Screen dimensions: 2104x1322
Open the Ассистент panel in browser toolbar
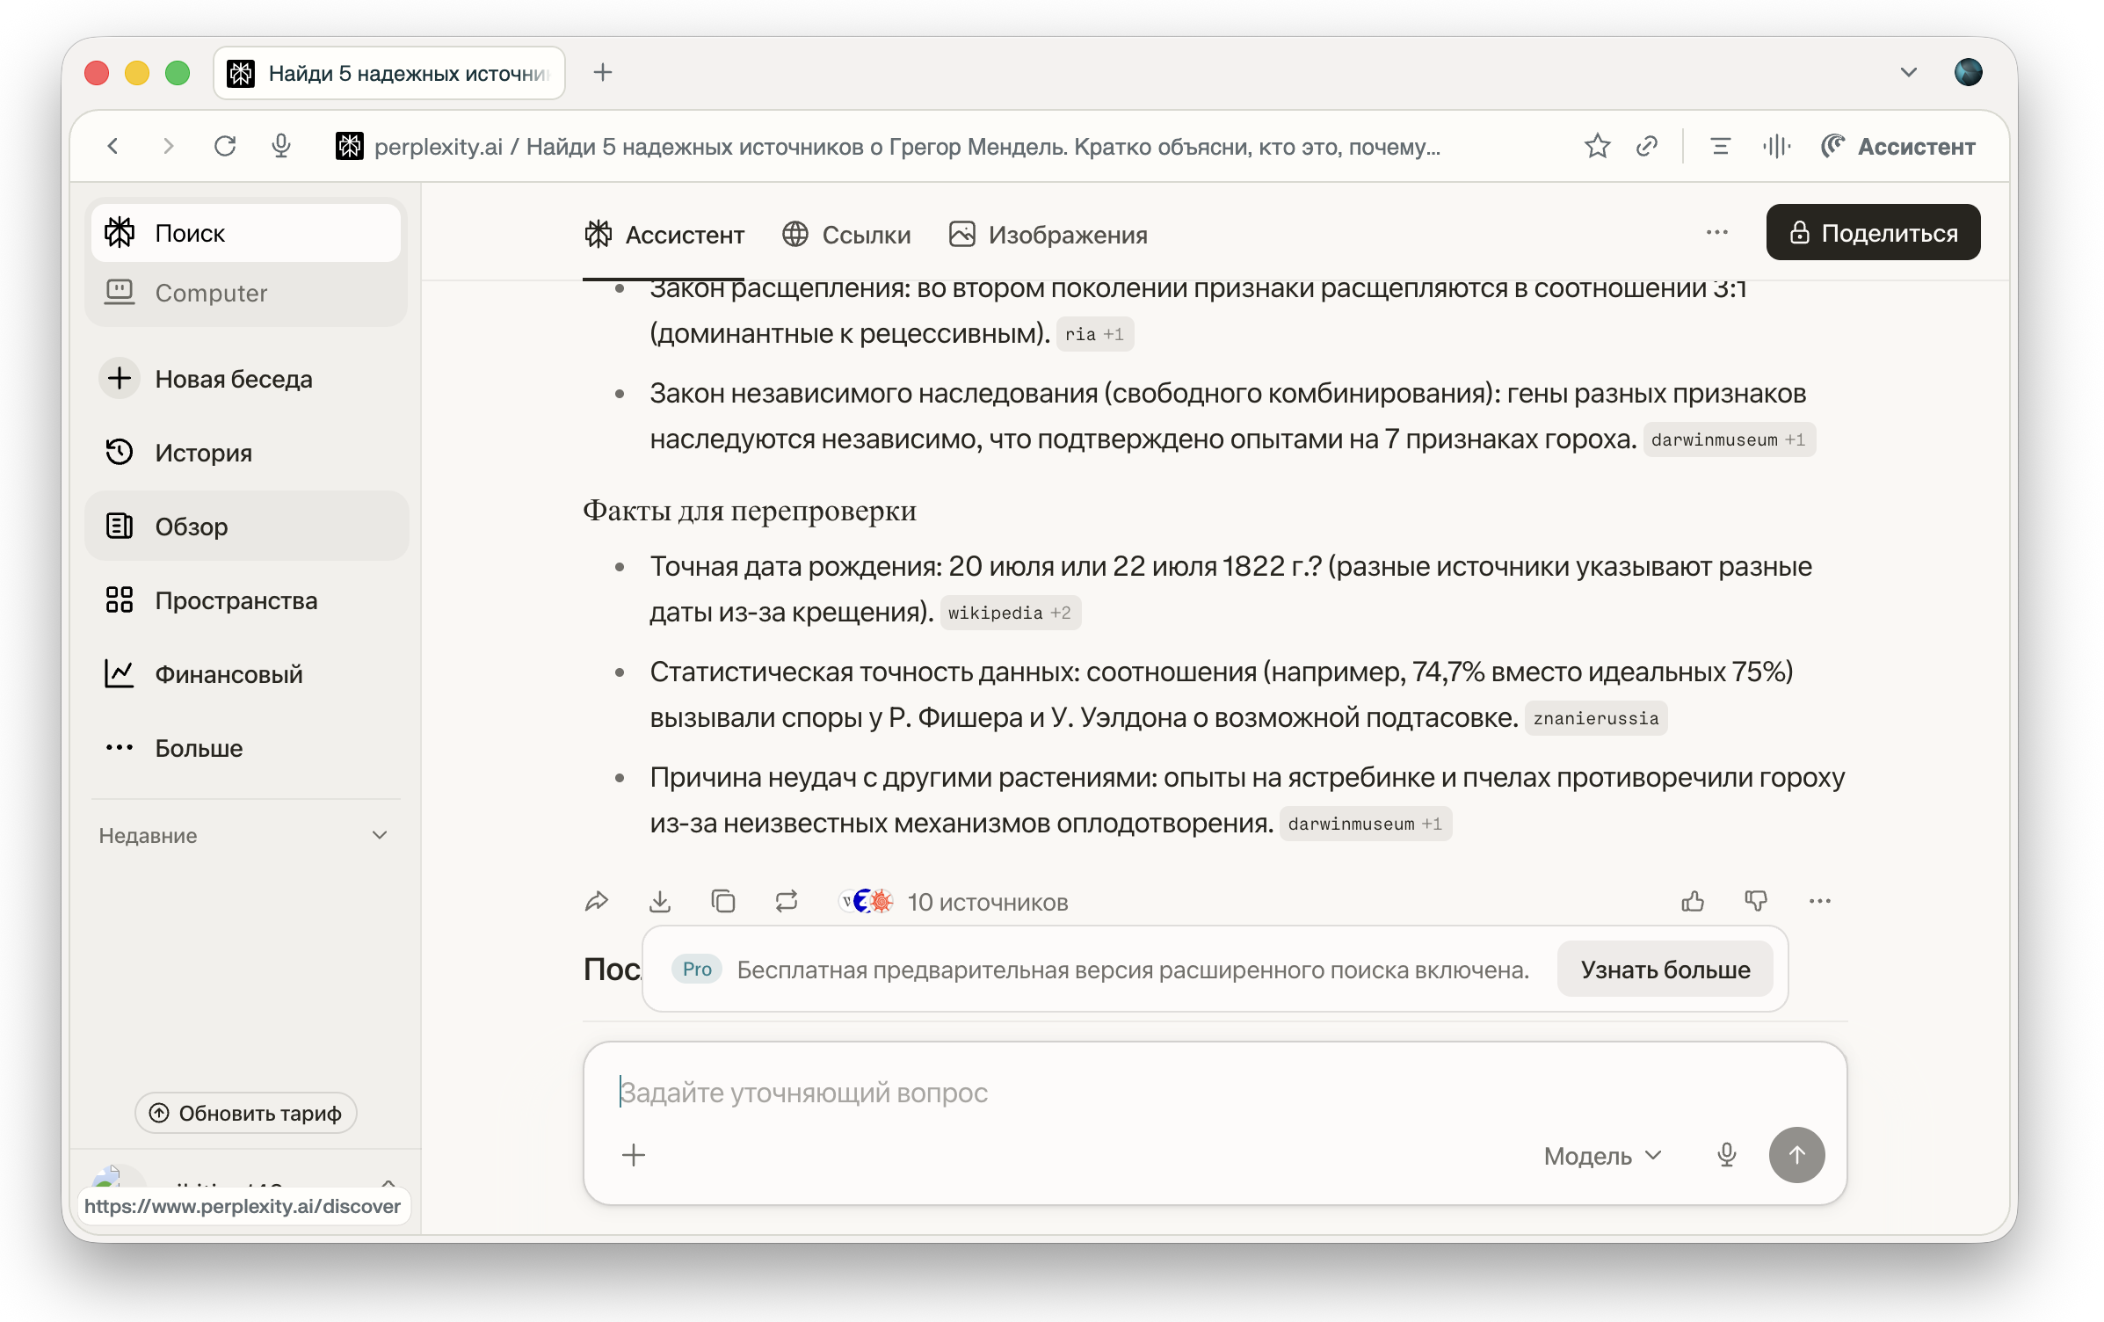tap(1898, 146)
